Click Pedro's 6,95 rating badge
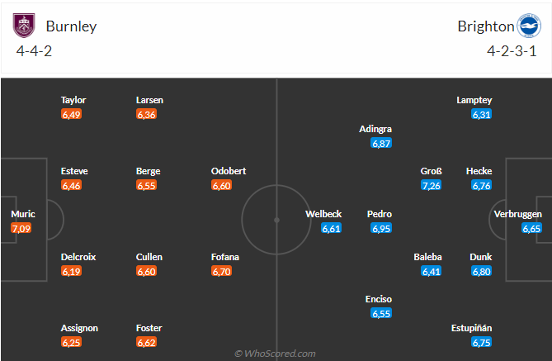The width and height of the screenshot is (552, 361). pos(380,228)
